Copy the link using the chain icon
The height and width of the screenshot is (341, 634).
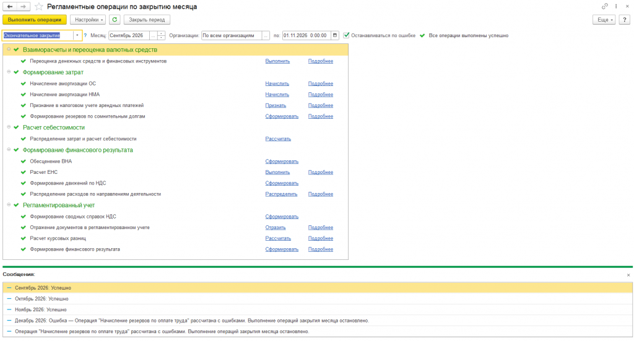point(604,6)
